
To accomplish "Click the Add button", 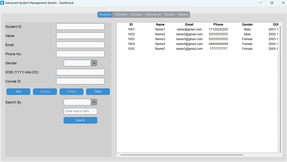I will coord(18,92).
